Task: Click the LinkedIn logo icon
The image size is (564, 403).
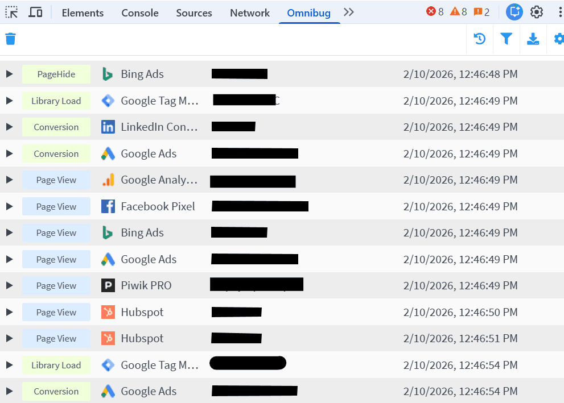Action: 108,127
